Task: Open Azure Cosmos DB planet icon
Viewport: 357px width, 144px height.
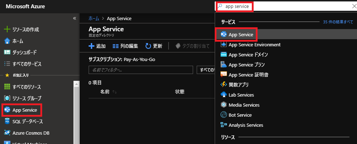Action: click(7, 133)
